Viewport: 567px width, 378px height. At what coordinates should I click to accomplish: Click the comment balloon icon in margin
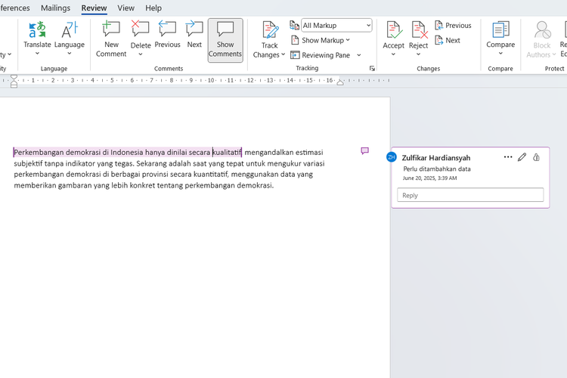pyautogui.click(x=365, y=151)
